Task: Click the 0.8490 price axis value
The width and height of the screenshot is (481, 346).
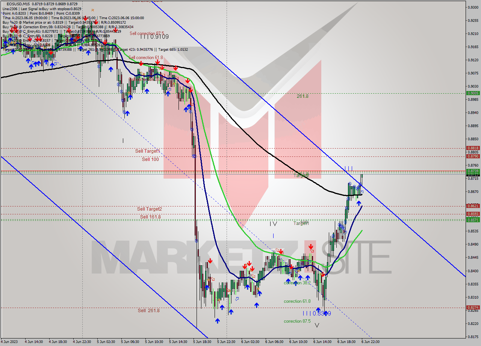Action: tap(473, 244)
